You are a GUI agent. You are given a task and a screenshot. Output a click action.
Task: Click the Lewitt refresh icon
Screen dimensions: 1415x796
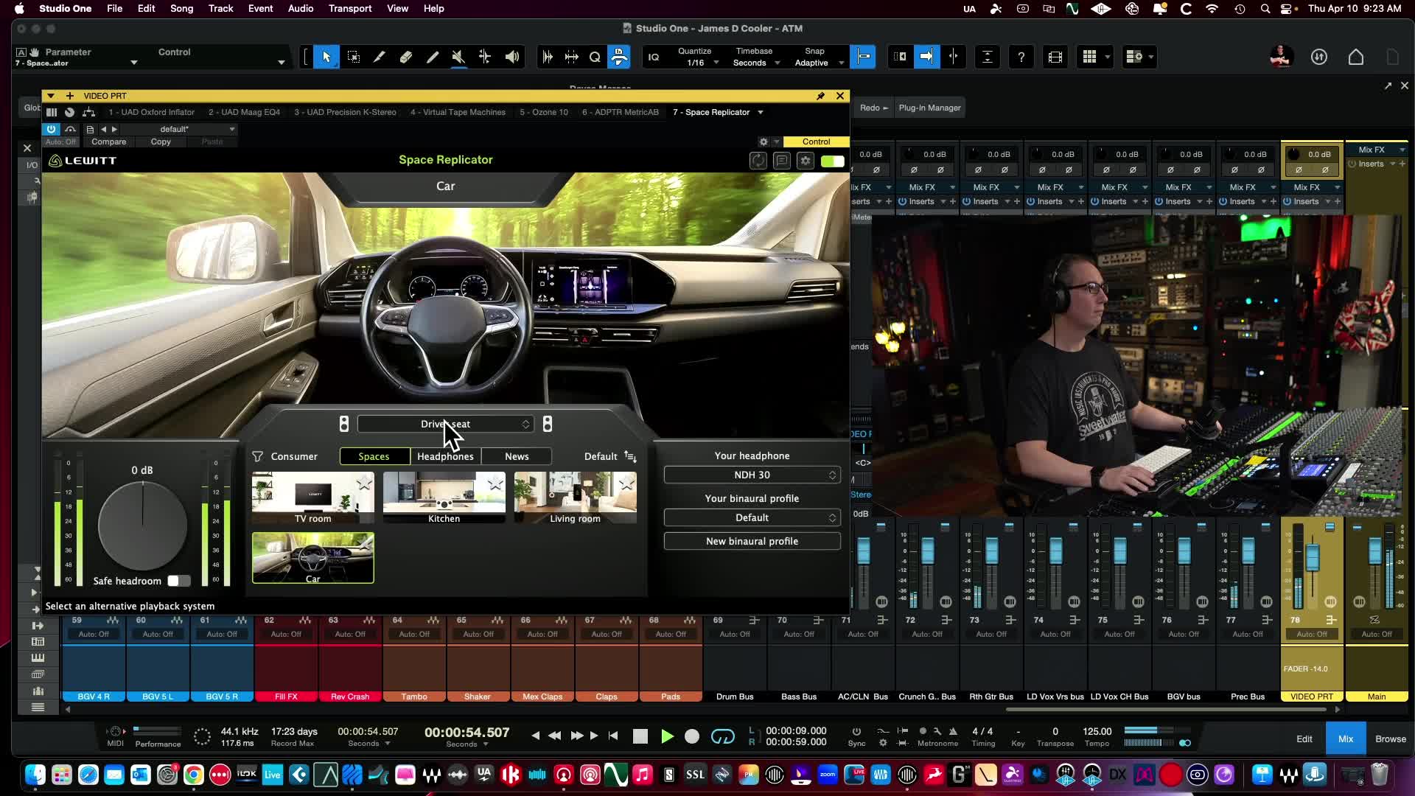tap(758, 161)
